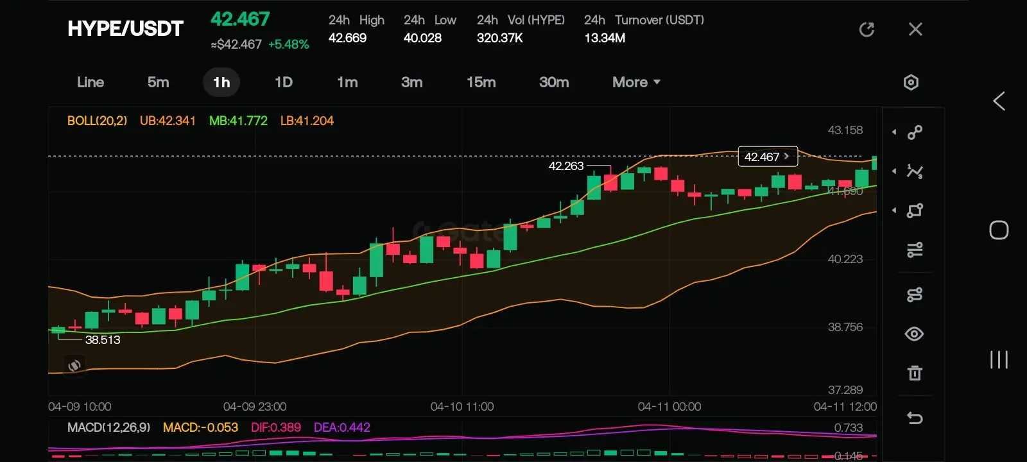
Task: Tap the 38.756 price axis label
Action: pyautogui.click(x=845, y=327)
